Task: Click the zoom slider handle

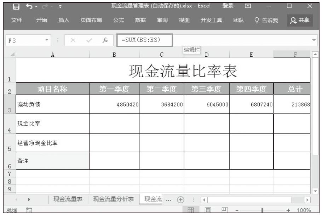Action: [262, 210]
